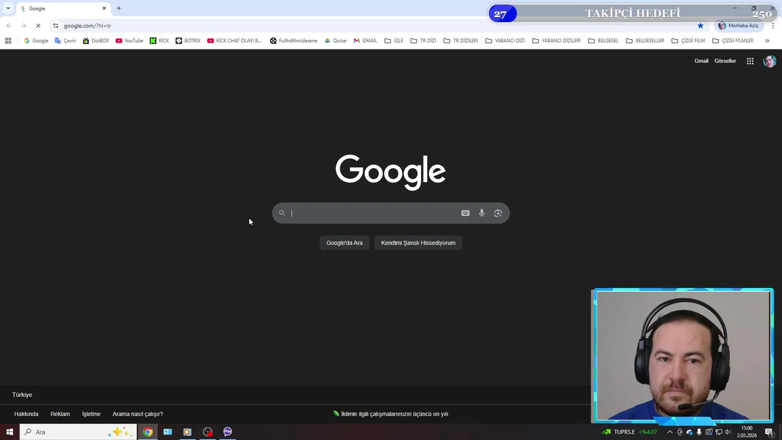Open the BOTRİX bookmark
Screen dimensions: 782x440
(188, 41)
